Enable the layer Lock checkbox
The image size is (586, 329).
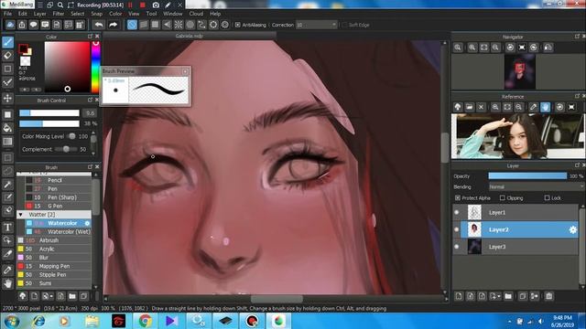(x=548, y=197)
